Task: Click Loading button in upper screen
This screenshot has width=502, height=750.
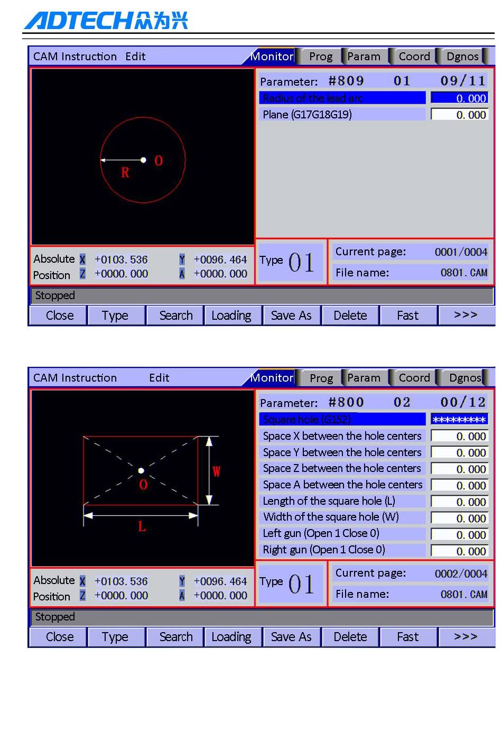Action: (233, 316)
